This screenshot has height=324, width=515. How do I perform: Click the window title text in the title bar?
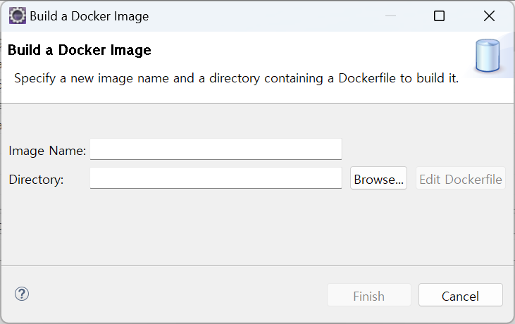pos(89,15)
